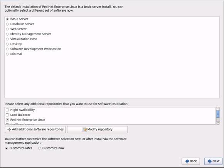Choose Software Development Workstation option
The image size is (224, 168).
click(7, 49)
